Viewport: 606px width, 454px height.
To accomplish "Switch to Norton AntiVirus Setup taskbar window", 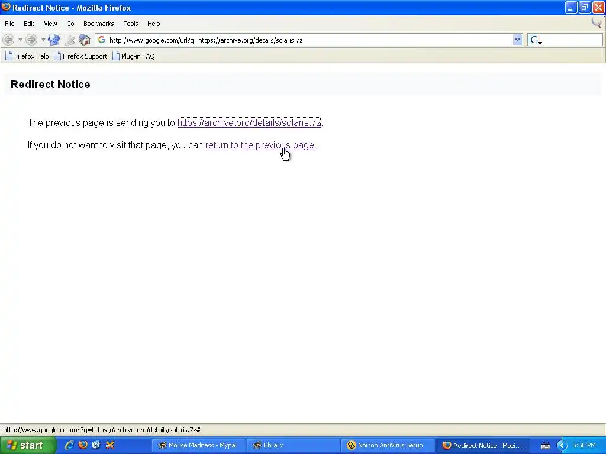I will click(x=388, y=445).
